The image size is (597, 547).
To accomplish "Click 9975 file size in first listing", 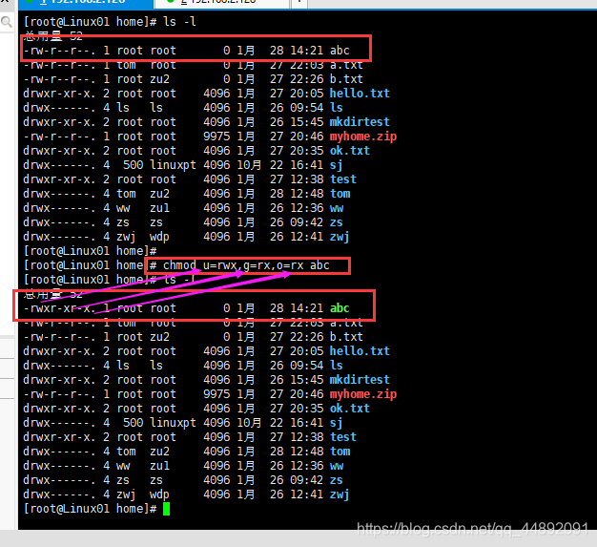I will pos(216,137).
